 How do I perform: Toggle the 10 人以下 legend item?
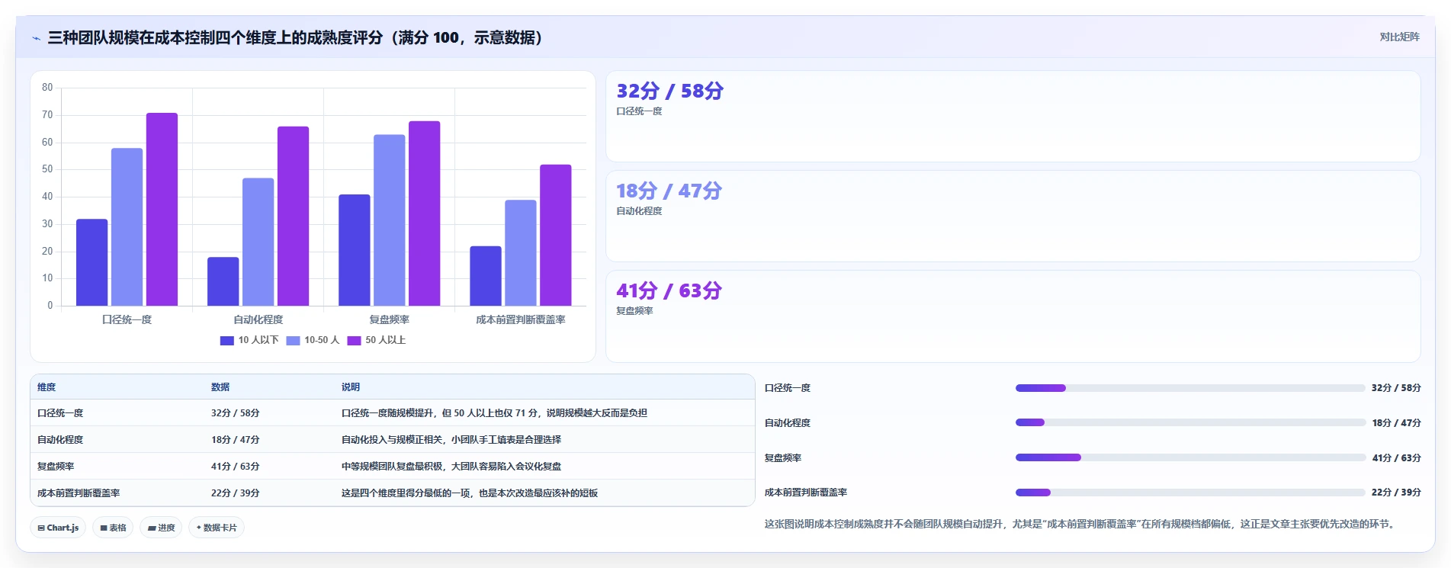249,340
